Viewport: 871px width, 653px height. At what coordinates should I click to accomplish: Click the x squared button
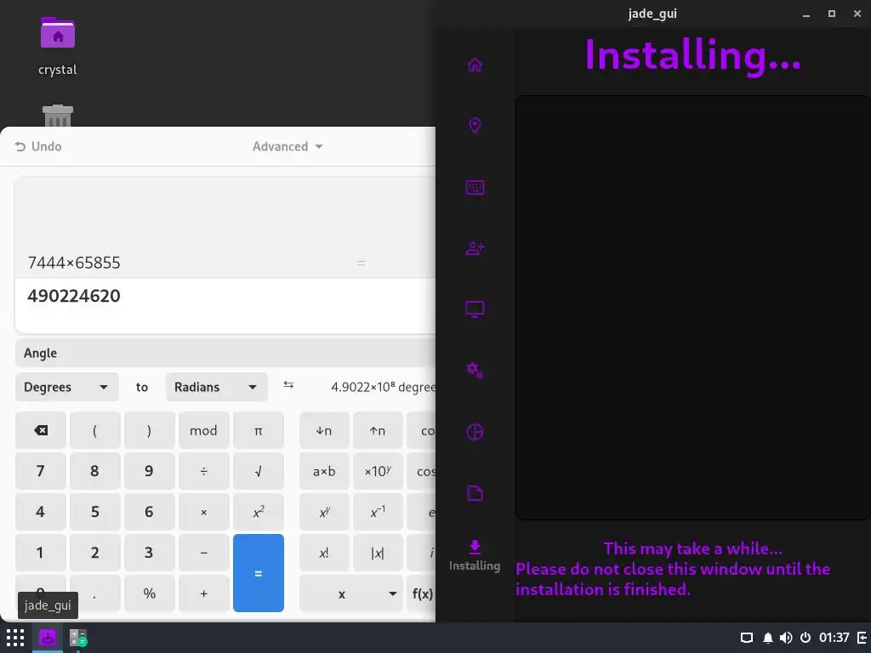(x=259, y=512)
